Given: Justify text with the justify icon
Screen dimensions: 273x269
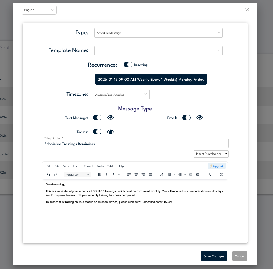Looking at the screenshot, I should coord(150,174).
